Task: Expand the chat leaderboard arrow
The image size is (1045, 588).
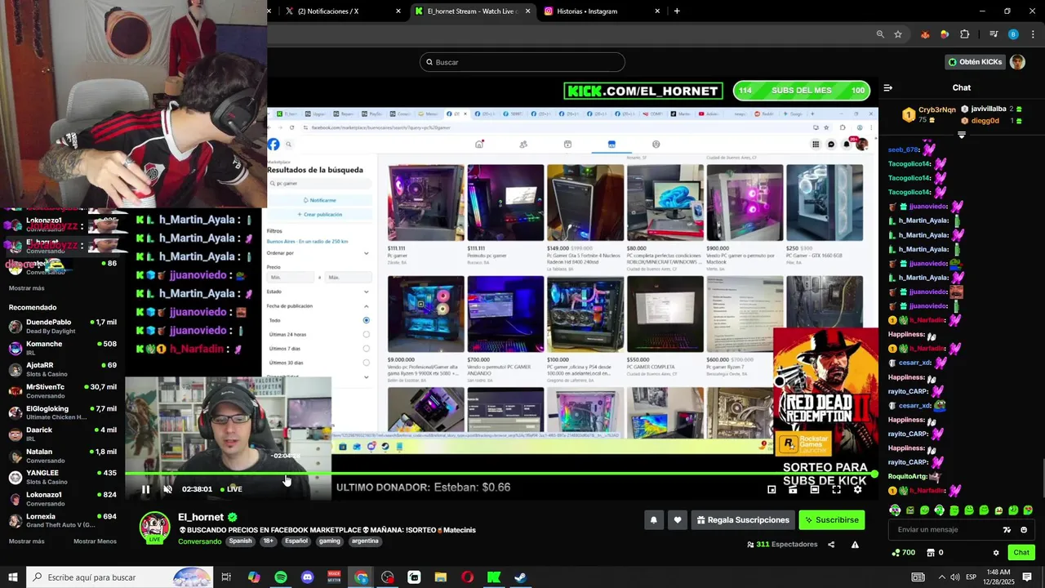Action: [961, 135]
